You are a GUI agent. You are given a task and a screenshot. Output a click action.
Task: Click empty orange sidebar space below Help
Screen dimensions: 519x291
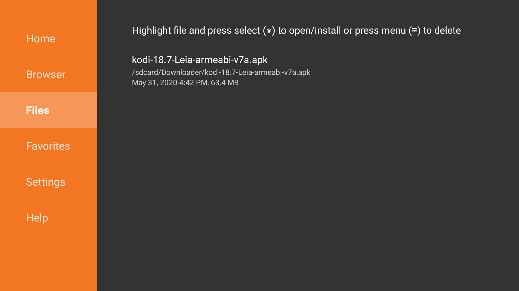pos(49,259)
